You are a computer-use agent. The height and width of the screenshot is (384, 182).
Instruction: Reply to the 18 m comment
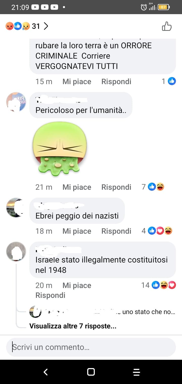click(116, 231)
